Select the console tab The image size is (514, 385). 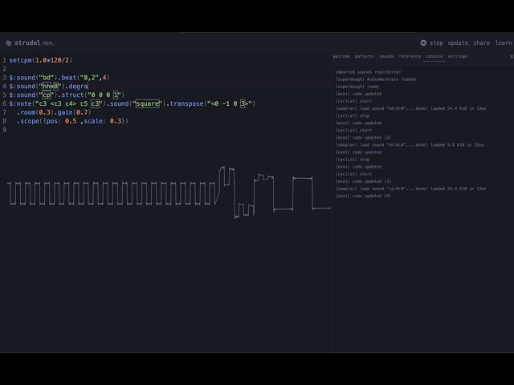pos(434,56)
